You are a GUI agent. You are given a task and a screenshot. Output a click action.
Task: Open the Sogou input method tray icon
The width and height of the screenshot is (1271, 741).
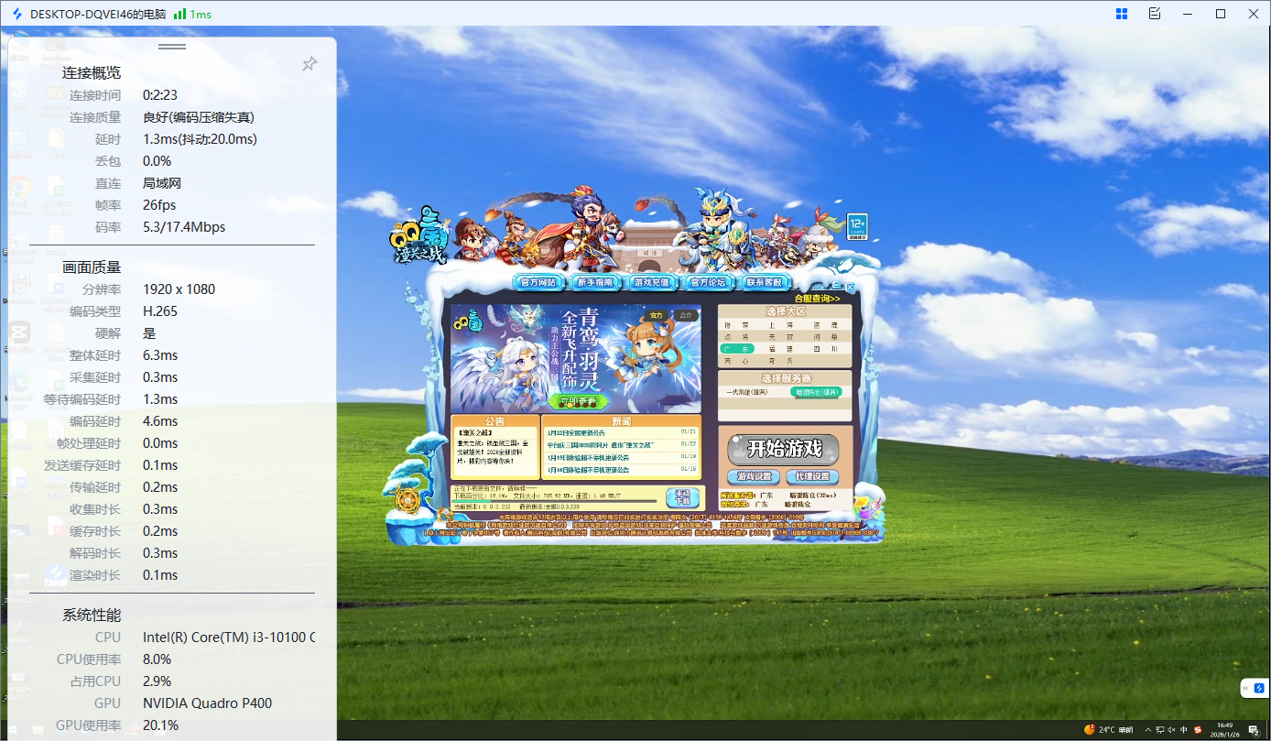click(x=1197, y=730)
